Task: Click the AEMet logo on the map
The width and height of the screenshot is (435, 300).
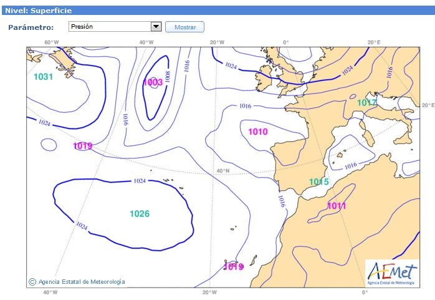Action: [x=392, y=273]
